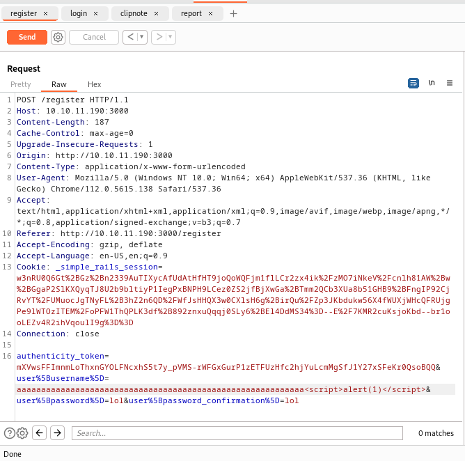
Task: Click the Search input field
Action: 237,433
